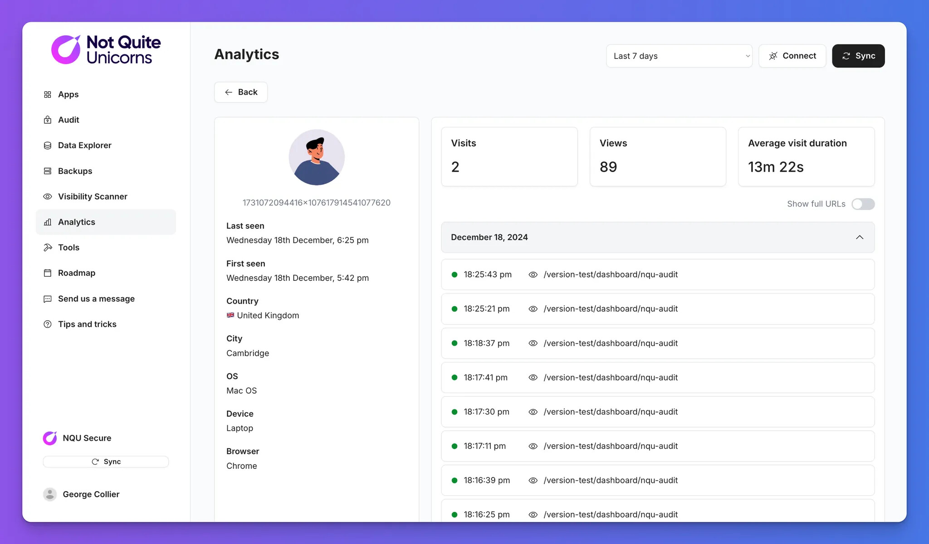The image size is (929, 544).
Task: Click the eye icon in the 18:18:37 pm row
Action: [533, 343]
